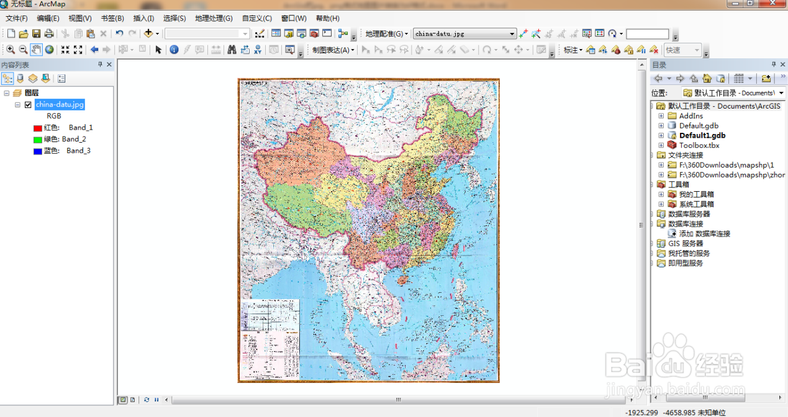Click the blue Band_3 color swatch
This screenshot has width=788, height=417.
[x=37, y=151]
